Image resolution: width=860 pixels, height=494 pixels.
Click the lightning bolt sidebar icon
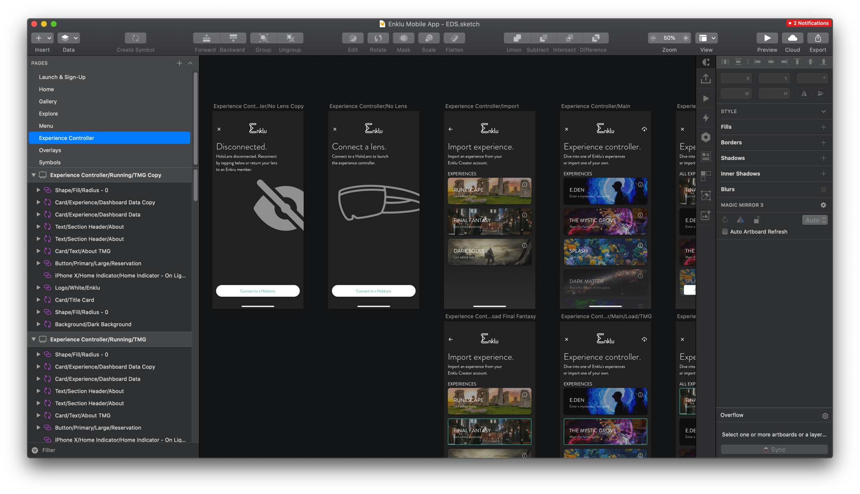(x=706, y=118)
